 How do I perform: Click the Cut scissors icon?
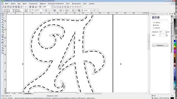pyautogui.click(x=14, y=7)
